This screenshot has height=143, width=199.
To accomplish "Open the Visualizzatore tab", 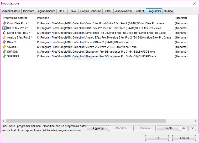I will click(11, 11).
